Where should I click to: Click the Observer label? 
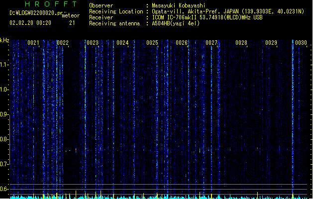[101, 5]
